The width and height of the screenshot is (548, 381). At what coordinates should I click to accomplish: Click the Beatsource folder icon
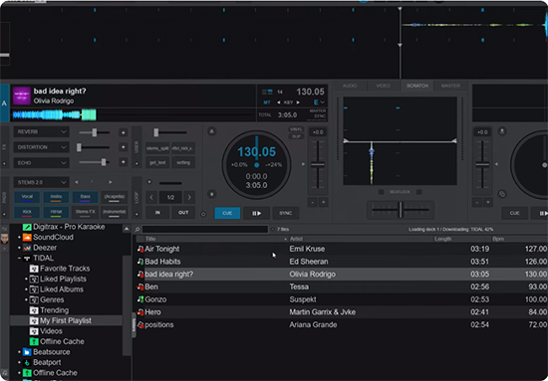27,352
